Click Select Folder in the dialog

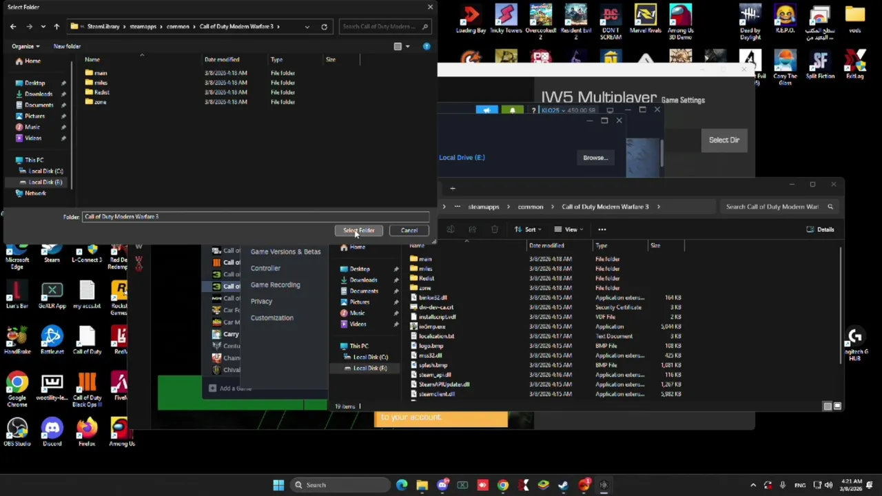(359, 230)
